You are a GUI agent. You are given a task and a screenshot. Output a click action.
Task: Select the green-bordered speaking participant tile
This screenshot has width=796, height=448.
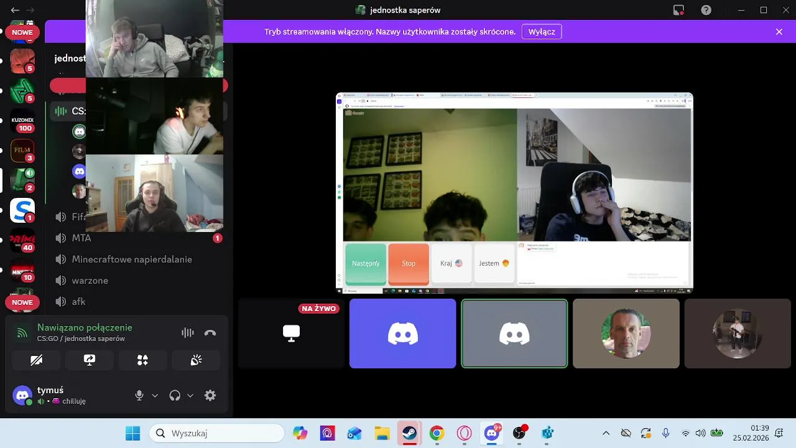[x=514, y=334]
